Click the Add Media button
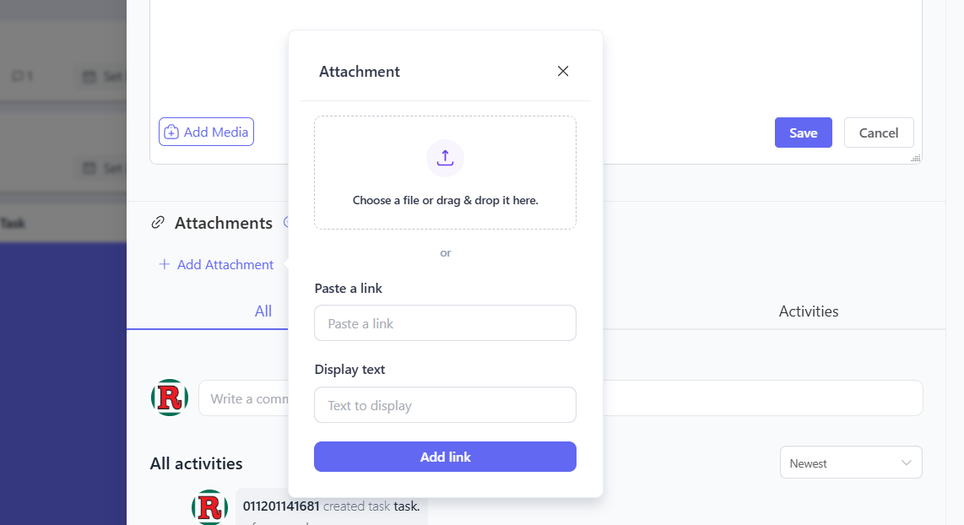Screen dimensions: 964x525 tap(206, 132)
